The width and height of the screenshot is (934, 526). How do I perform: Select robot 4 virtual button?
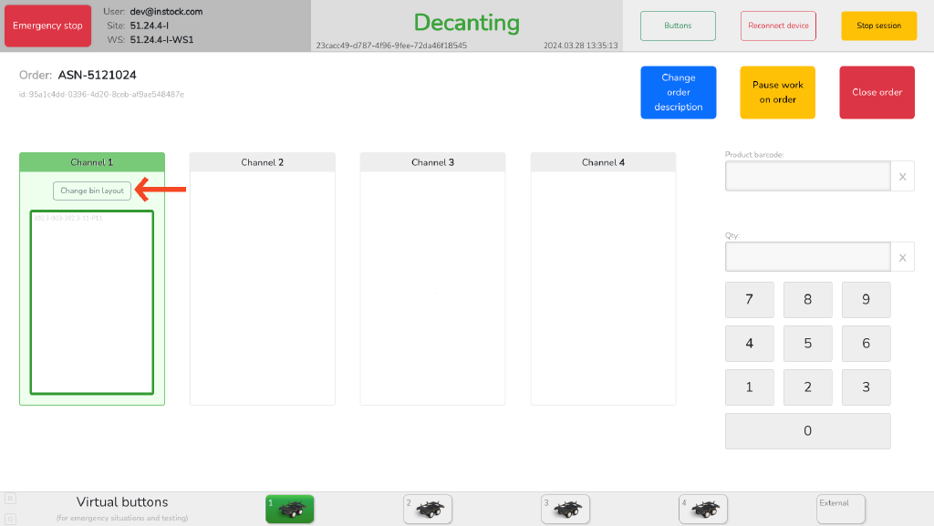(703, 509)
